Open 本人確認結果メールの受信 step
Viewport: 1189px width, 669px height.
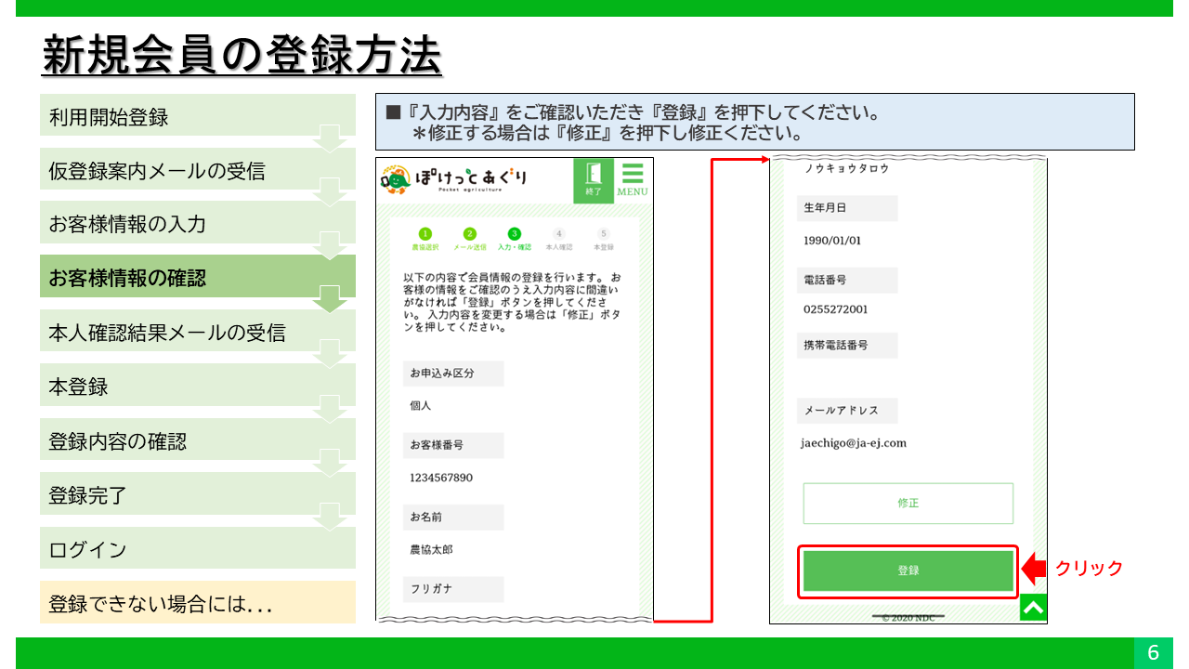pyautogui.click(x=197, y=333)
